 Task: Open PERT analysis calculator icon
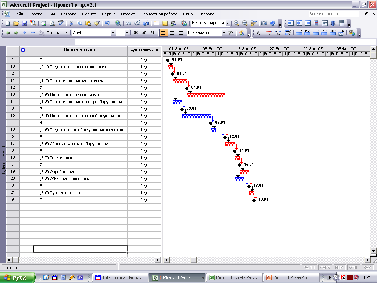click(316, 23)
